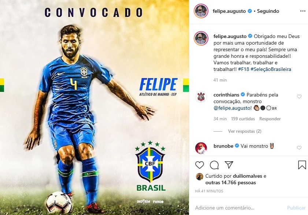Save post with the bookmark icon
The height and width of the screenshot is (215, 308).
point(302,165)
